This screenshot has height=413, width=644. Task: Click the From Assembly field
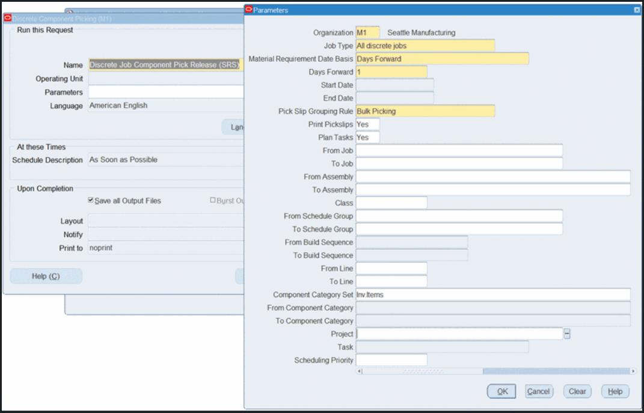pyautogui.click(x=493, y=177)
